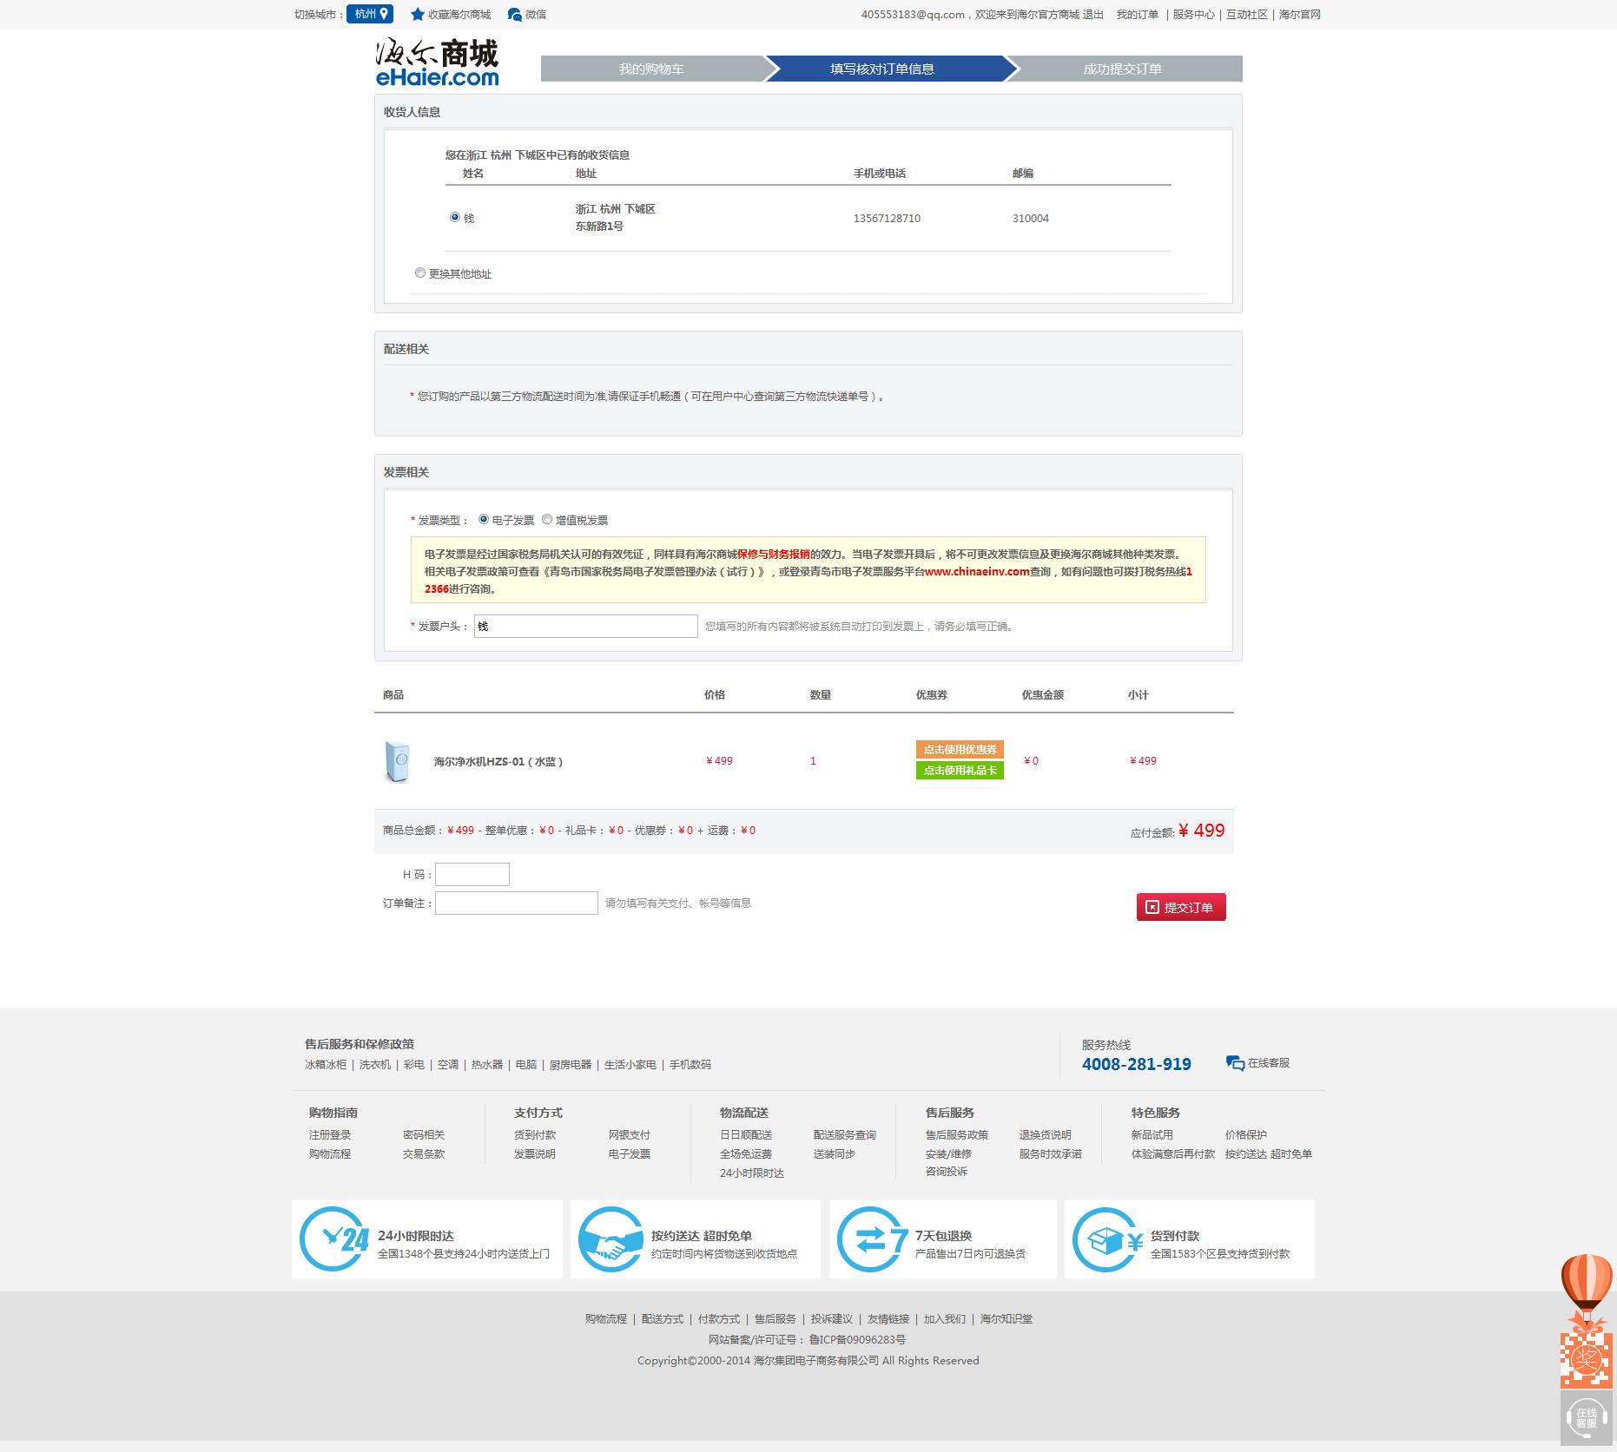Click the 发票户头 input field
The height and width of the screenshot is (1452, 1617).
click(x=586, y=626)
